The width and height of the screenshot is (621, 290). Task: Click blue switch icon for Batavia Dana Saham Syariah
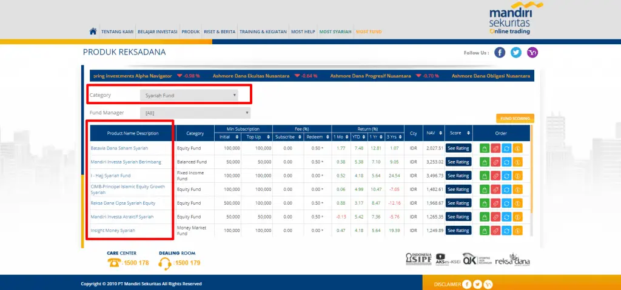pos(506,148)
